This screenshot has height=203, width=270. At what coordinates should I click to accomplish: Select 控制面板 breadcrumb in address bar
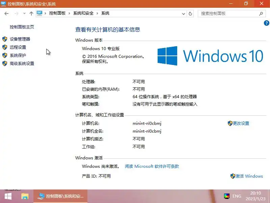(57, 13)
